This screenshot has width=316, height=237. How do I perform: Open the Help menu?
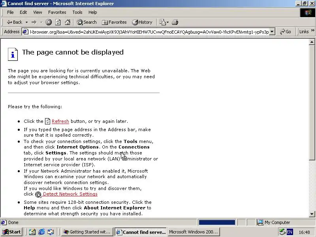tap(92, 12)
